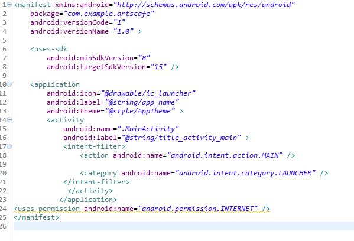The height and width of the screenshot is (241, 354).
Task: Click the closing activity tag
Action: 90,191
